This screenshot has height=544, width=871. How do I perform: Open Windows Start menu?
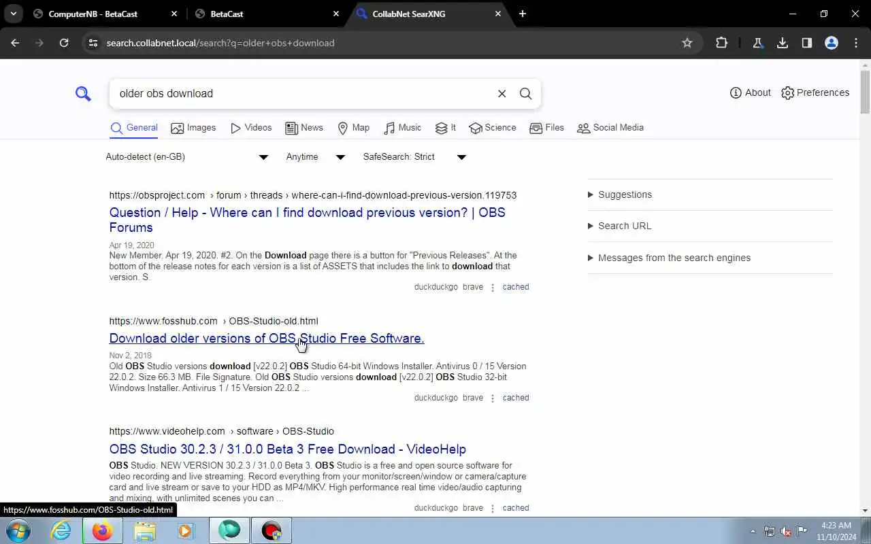tap(18, 530)
